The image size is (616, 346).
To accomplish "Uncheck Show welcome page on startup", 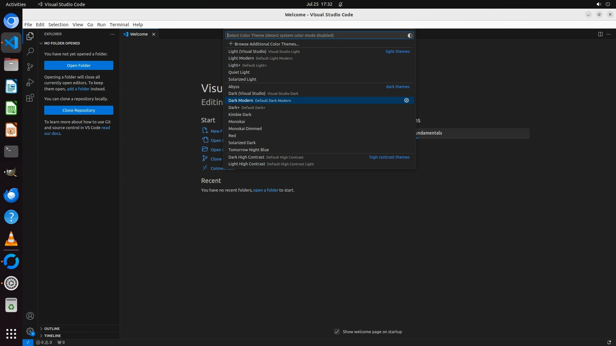I will (x=337, y=332).
